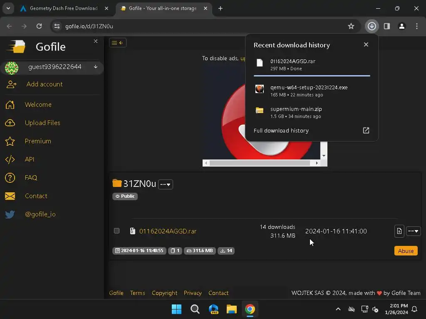This screenshot has height=319, width=426.
Task: Open tab search dropdown arrow
Action: (x=8, y=8)
